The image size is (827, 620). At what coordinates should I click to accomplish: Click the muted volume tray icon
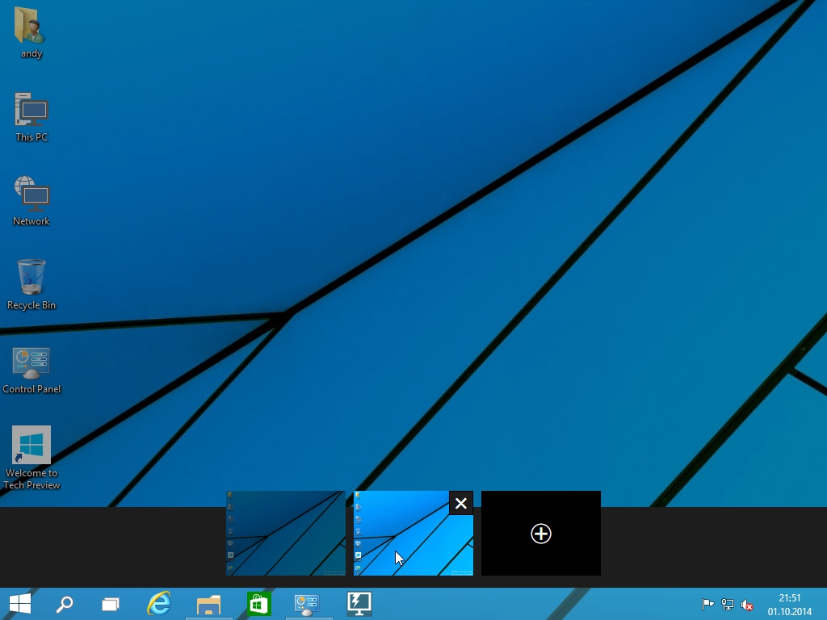point(747,605)
